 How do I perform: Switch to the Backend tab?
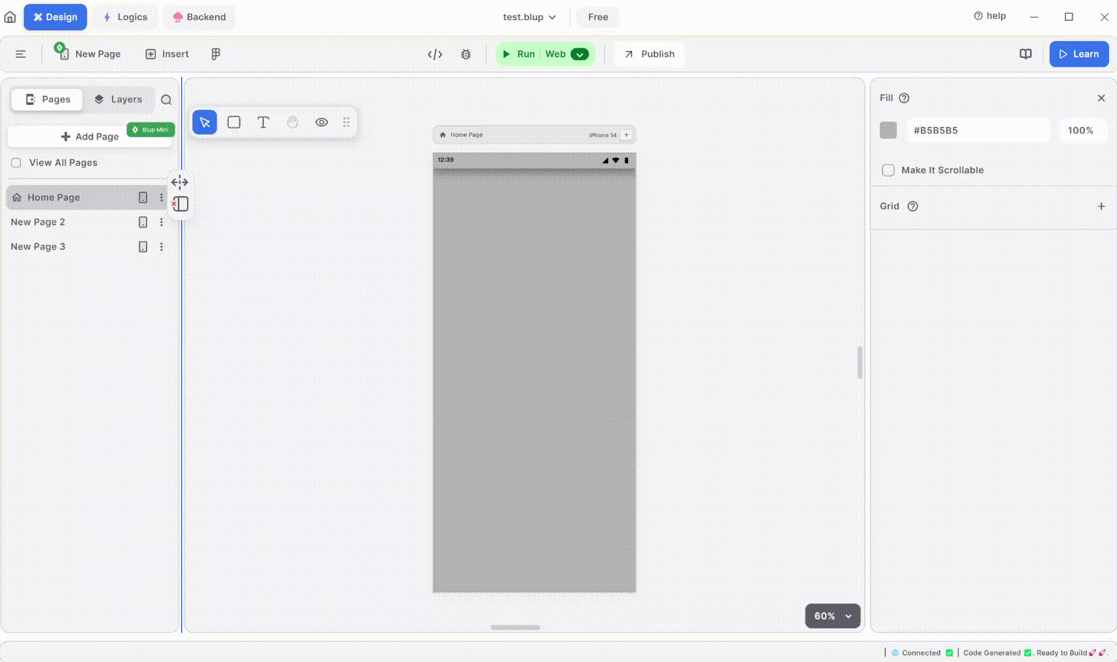coord(199,17)
